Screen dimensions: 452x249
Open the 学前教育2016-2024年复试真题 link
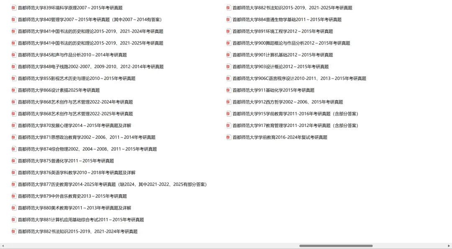pos(277,137)
